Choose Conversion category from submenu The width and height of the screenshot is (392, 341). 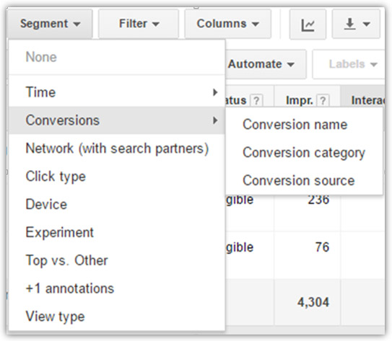(304, 153)
